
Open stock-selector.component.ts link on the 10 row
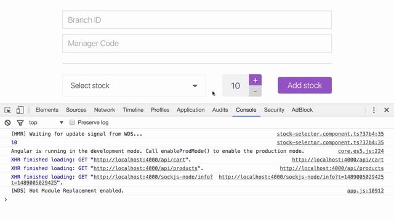(x=330, y=142)
